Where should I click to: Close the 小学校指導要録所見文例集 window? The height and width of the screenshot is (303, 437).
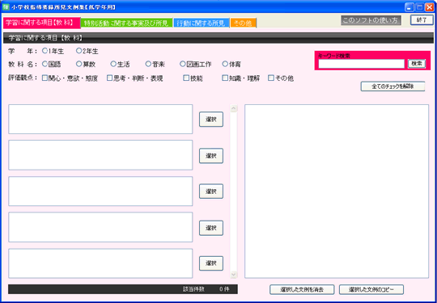429,7
